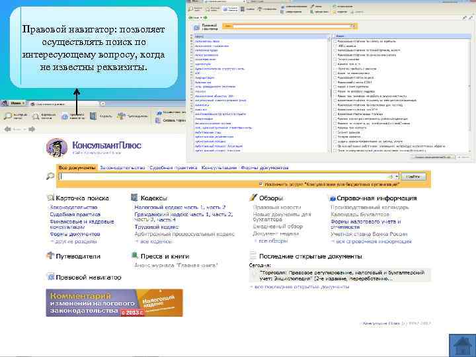Click the Справочная информация icon in the left toolbar

pos(159,113)
